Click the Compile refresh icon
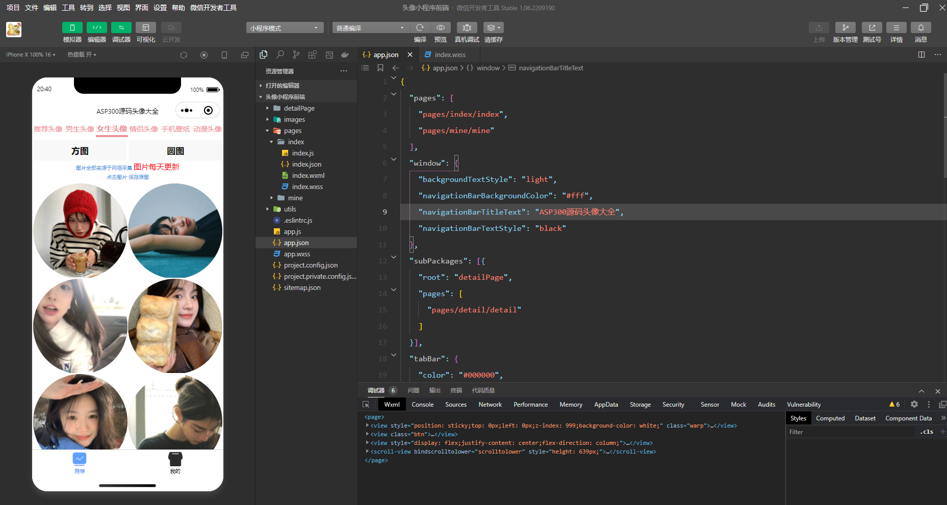947x505 pixels. 420,28
